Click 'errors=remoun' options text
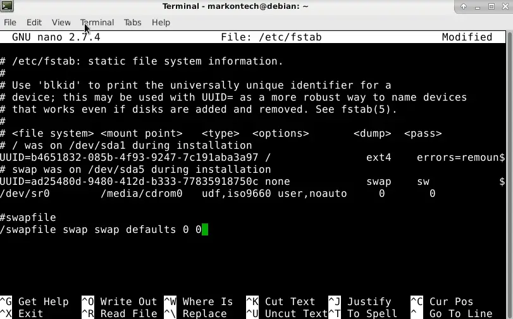The width and height of the screenshot is (513, 319). (458, 158)
